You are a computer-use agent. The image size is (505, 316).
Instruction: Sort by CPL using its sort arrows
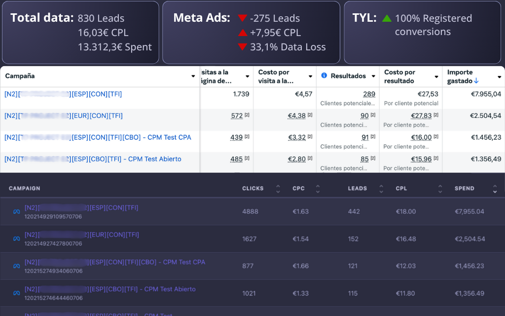(x=440, y=189)
